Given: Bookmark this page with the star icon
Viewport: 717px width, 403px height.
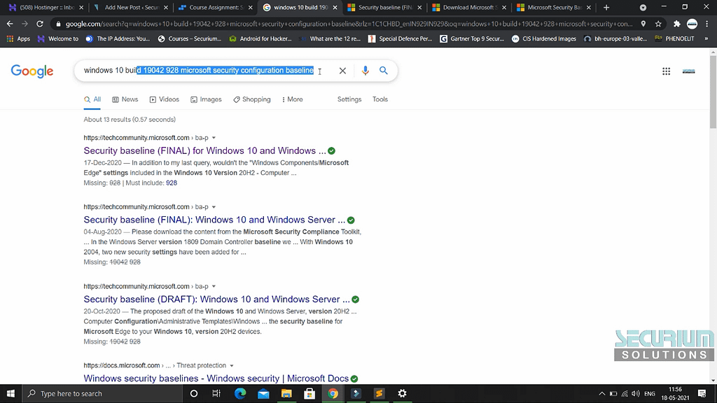Looking at the screenshot, I should 658,24.
